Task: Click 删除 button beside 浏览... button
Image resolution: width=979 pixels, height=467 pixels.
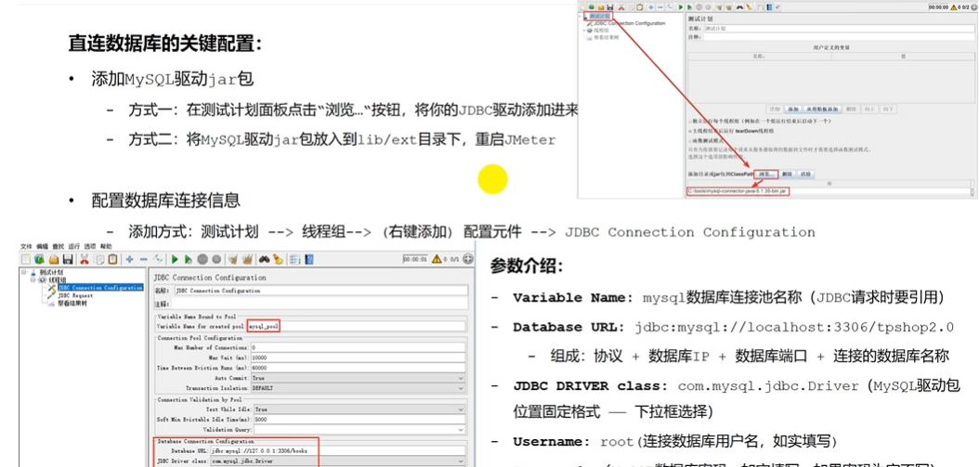Action: pos(788,175)
